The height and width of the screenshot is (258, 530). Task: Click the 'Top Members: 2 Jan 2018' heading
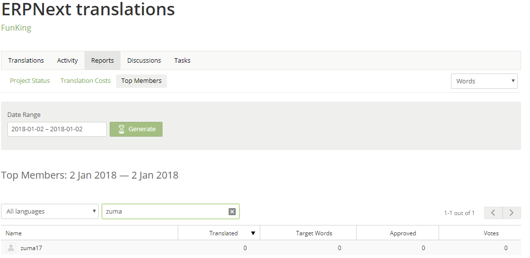89,175
